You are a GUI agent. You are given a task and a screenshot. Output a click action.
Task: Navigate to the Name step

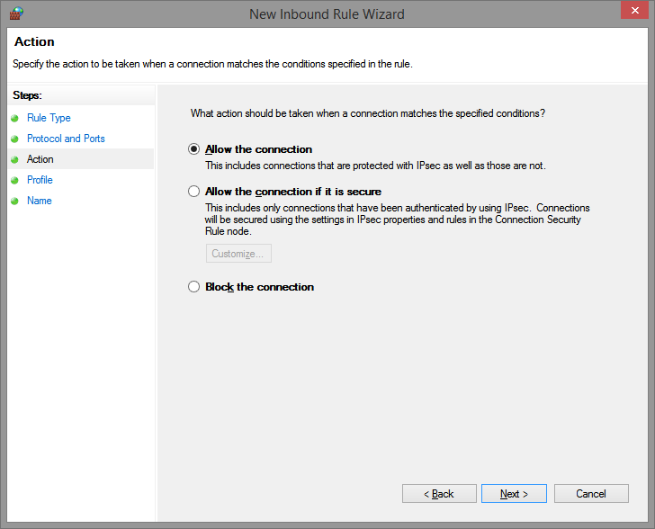pyautogui.click(x=40, y=201)
